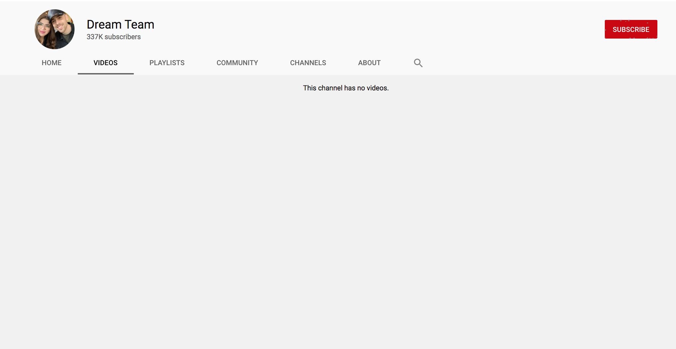
Task: Browse featured CHANNELS list
Action: click(308, 63)
